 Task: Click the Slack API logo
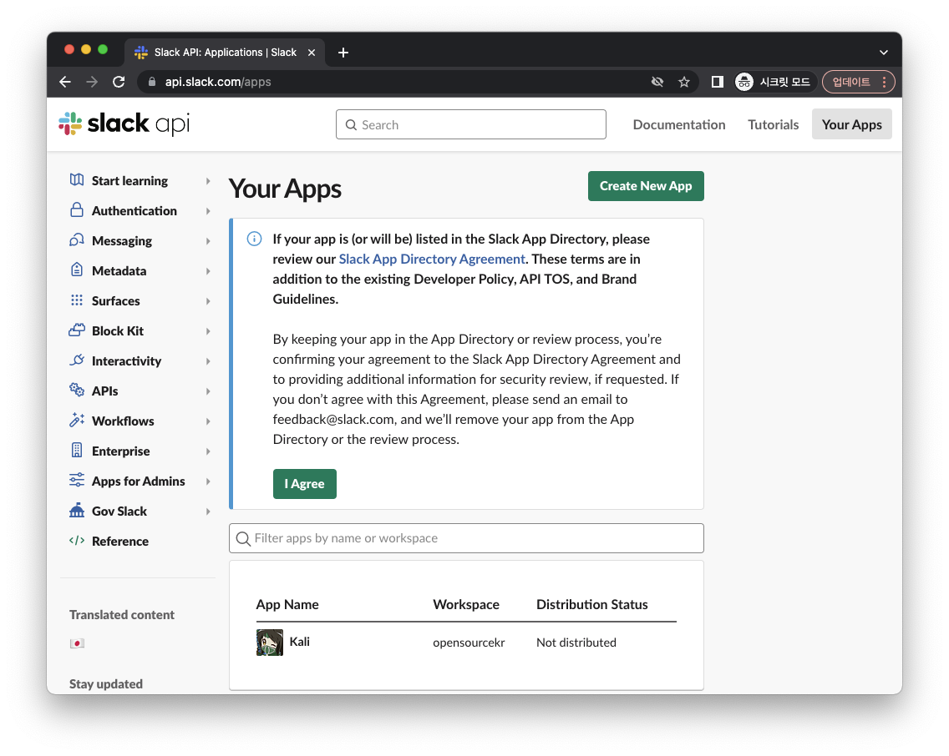[124, 123]
